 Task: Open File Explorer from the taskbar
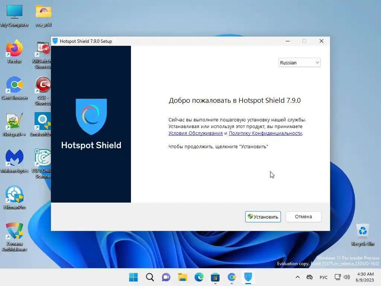click(182, 277)
